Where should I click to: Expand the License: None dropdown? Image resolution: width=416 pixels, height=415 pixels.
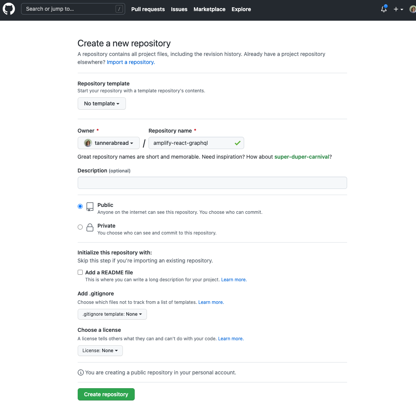(x=100, y=351)
